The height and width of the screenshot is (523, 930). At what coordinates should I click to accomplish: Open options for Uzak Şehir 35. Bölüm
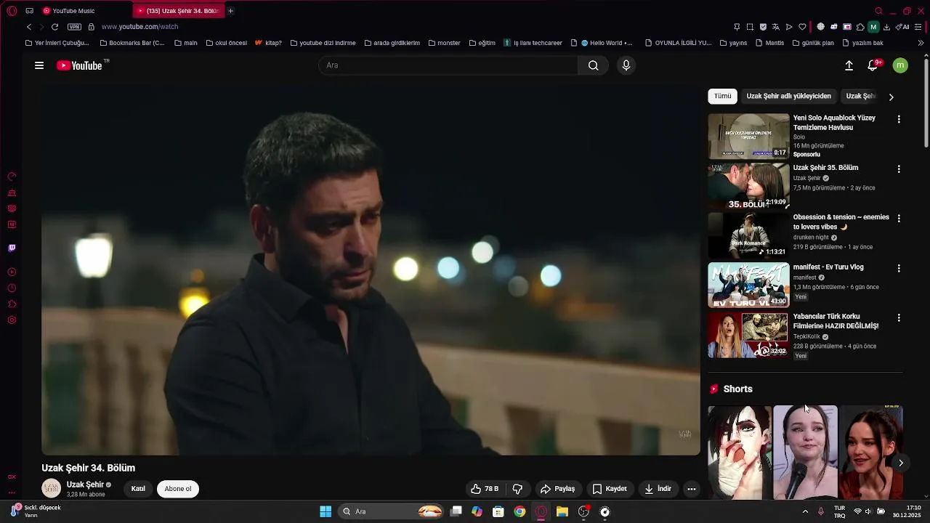point(899,169)
